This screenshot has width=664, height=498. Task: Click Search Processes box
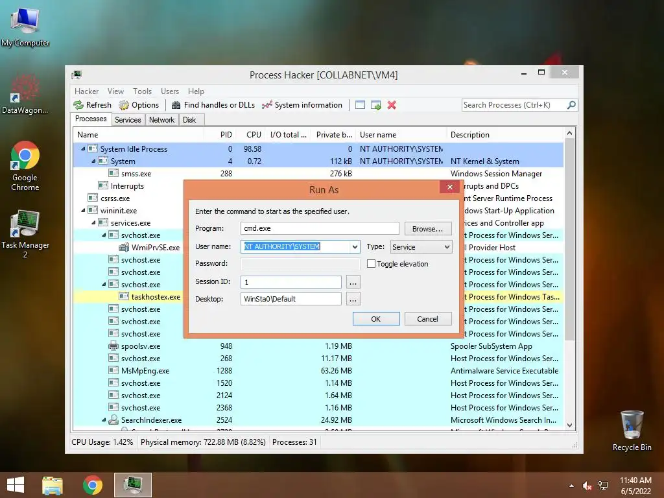tap(514, 105)
